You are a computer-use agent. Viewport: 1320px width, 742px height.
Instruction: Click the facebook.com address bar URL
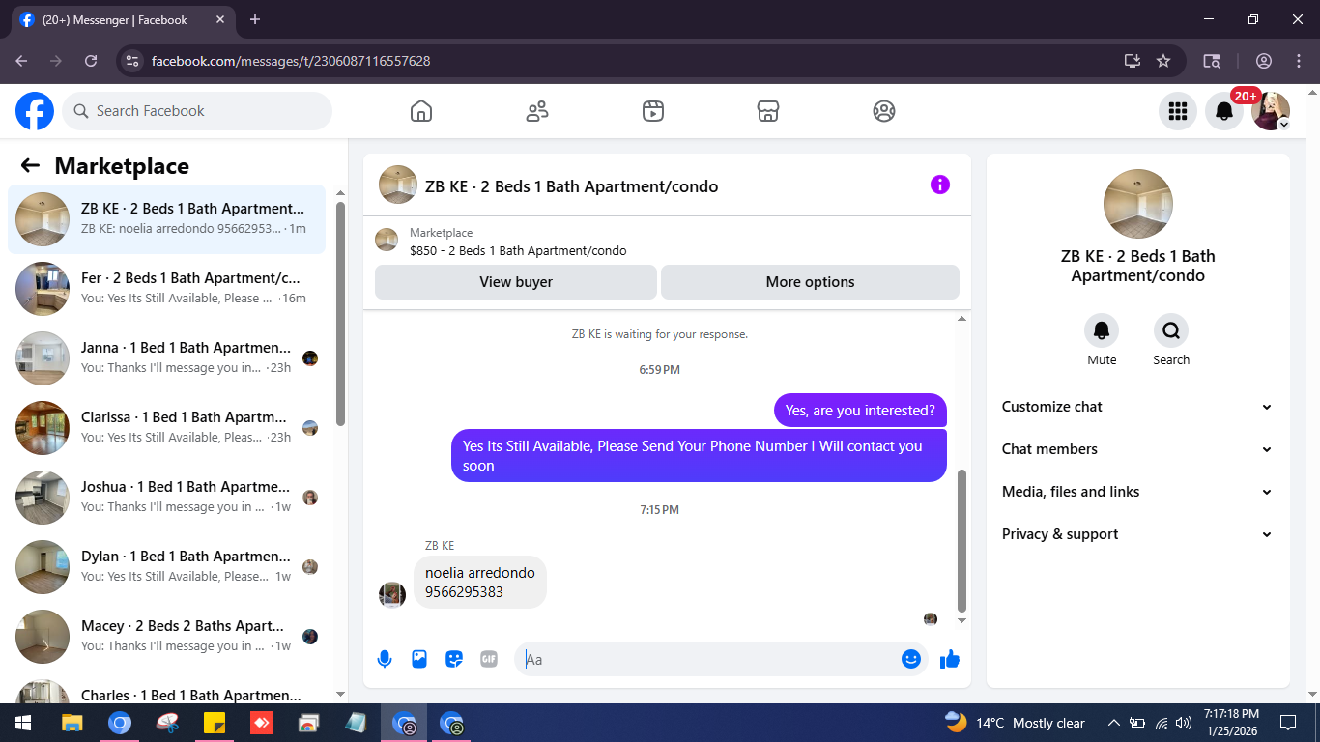tap(291, 61)
